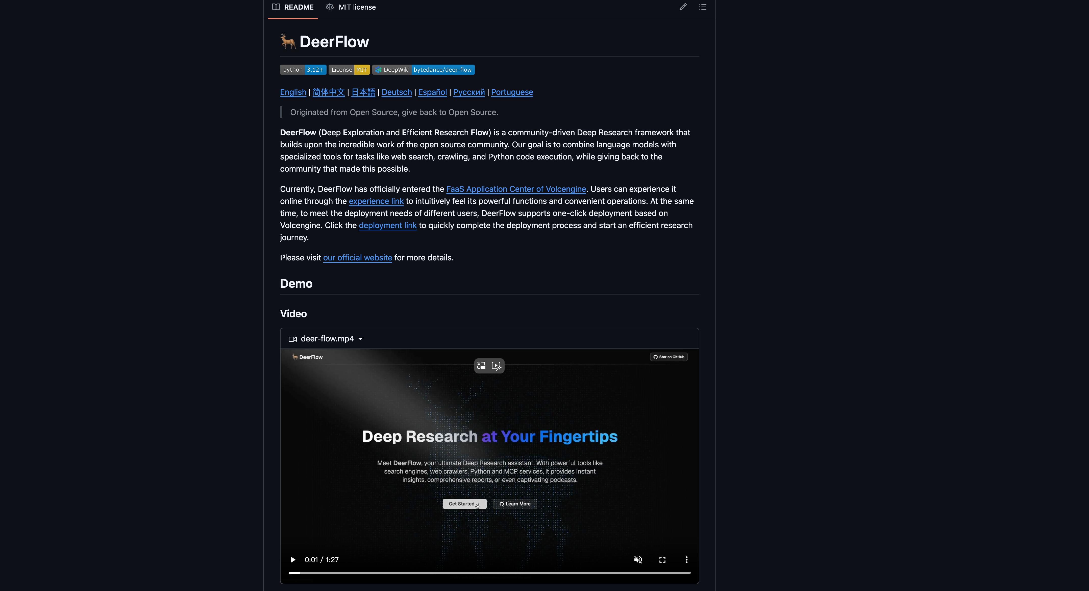Click Star on GitHub in the video
The width and height of the screenshot is (1089, 591).
[x=669, y=357]
